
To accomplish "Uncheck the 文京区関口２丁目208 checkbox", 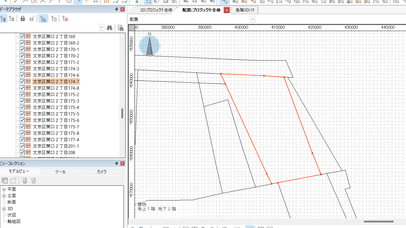I will tap(22, 152).
